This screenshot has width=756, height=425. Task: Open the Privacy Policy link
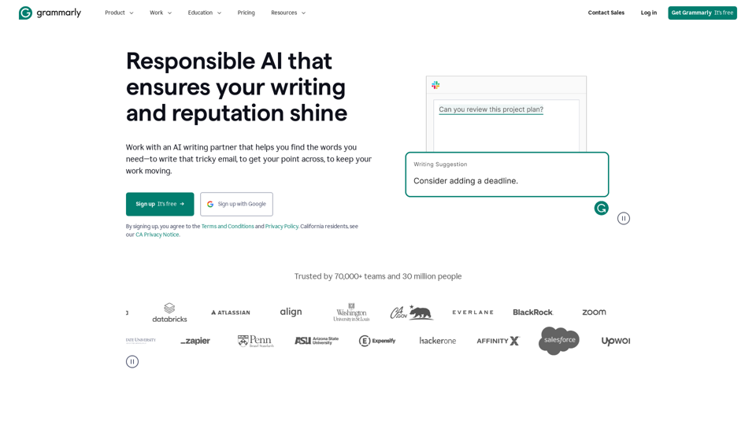(282, 226)
